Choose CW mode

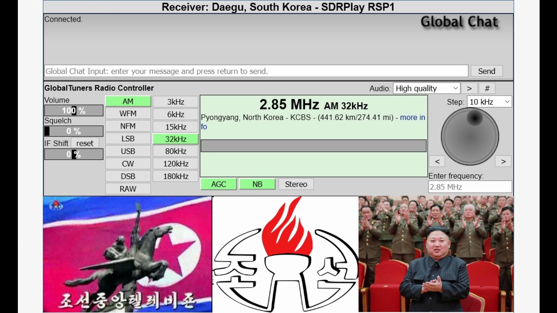[x=128, y=164]
